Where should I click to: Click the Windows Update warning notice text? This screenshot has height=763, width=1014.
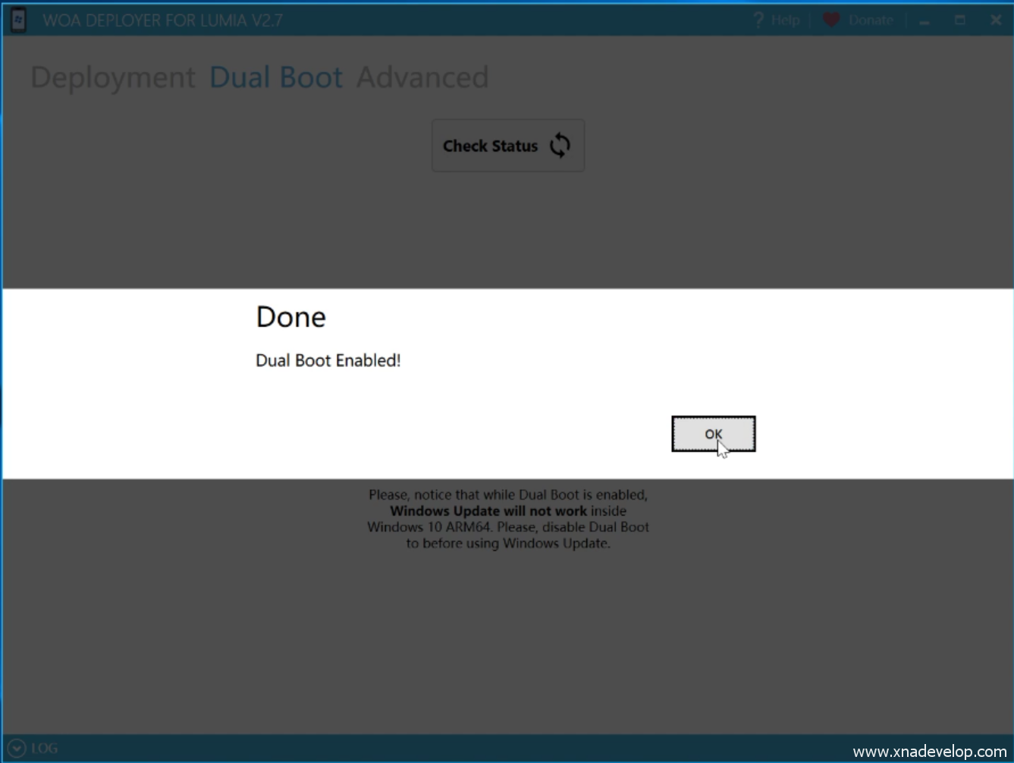(x=508, y=519)
